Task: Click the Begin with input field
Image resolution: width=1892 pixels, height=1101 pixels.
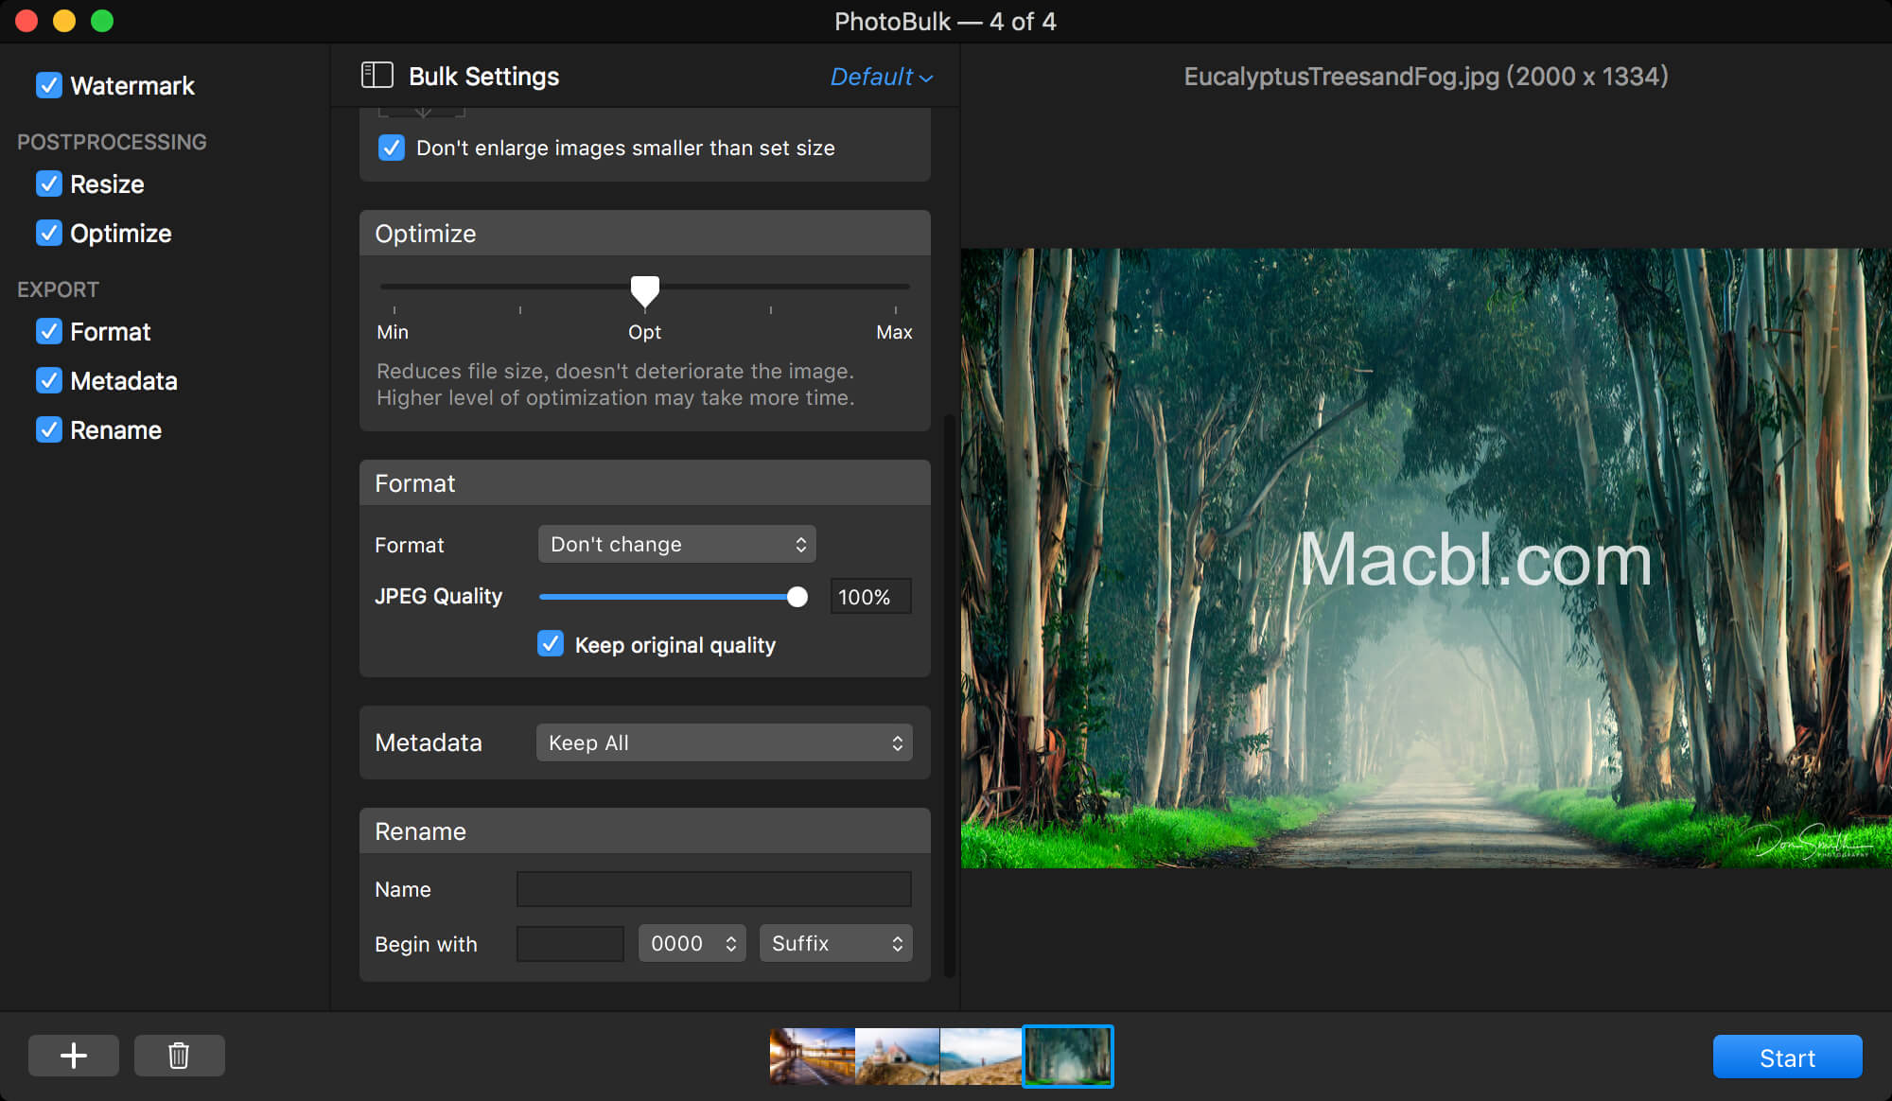Action: point(570,943)
